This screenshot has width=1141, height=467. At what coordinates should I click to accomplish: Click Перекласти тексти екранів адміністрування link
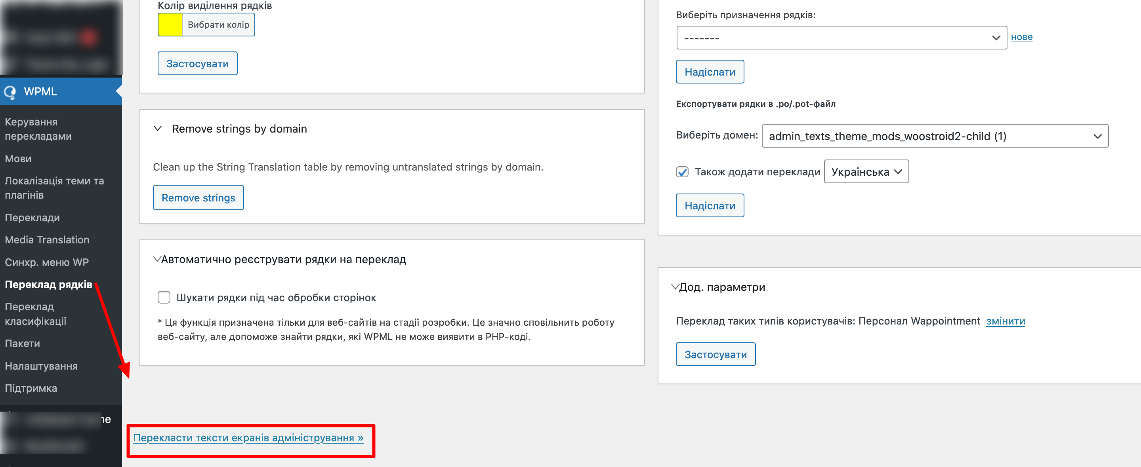[x=248, y=438]
